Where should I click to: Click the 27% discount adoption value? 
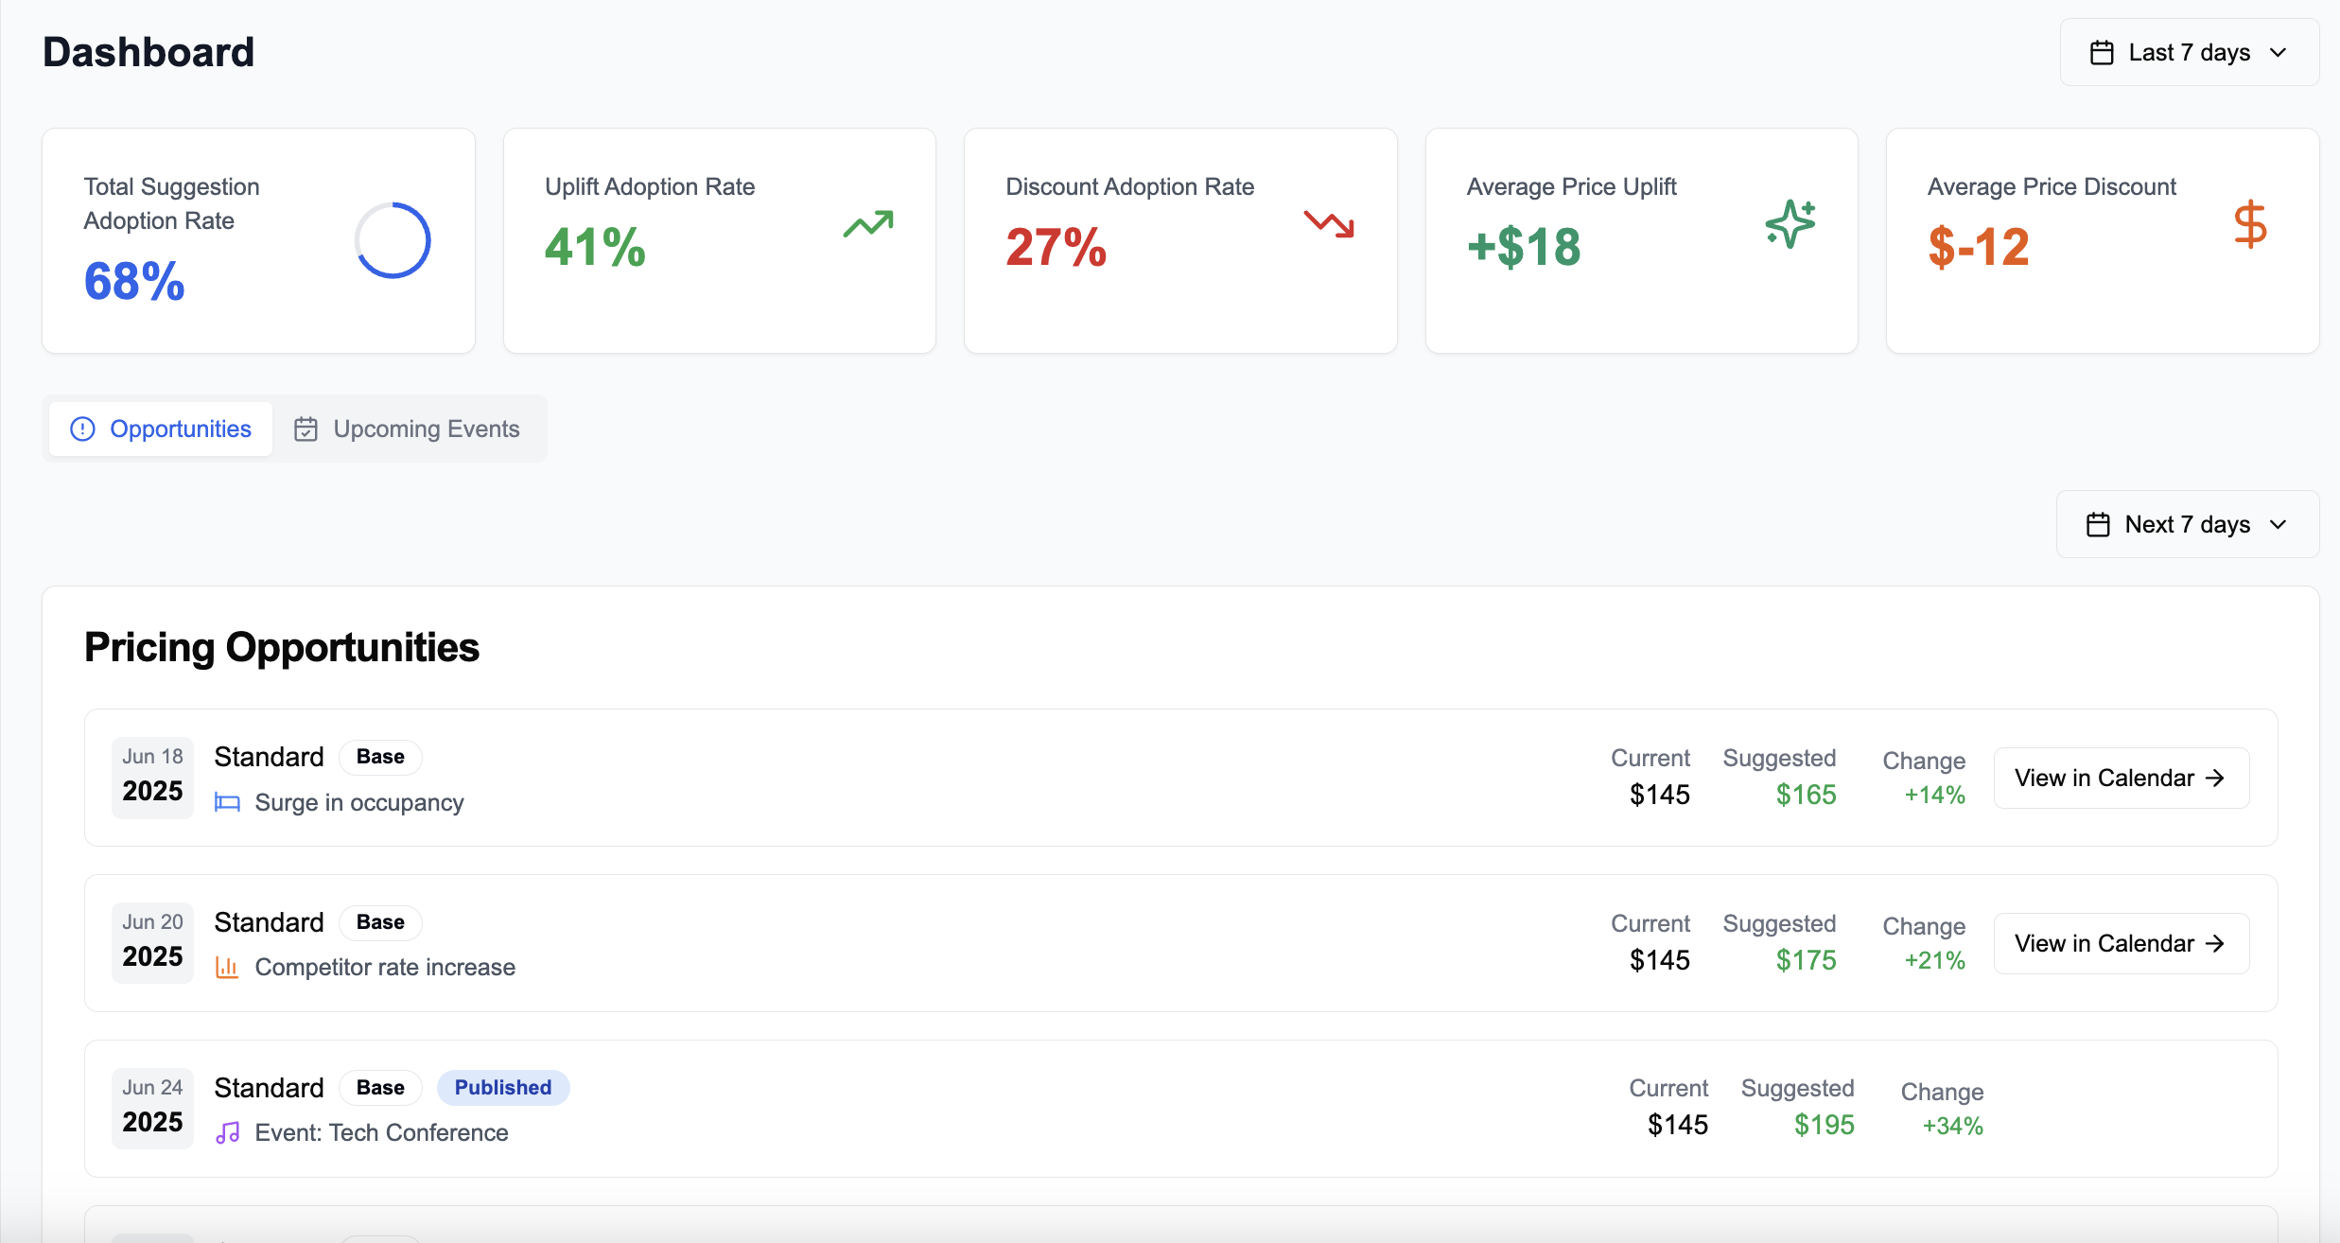point(1056,247)
